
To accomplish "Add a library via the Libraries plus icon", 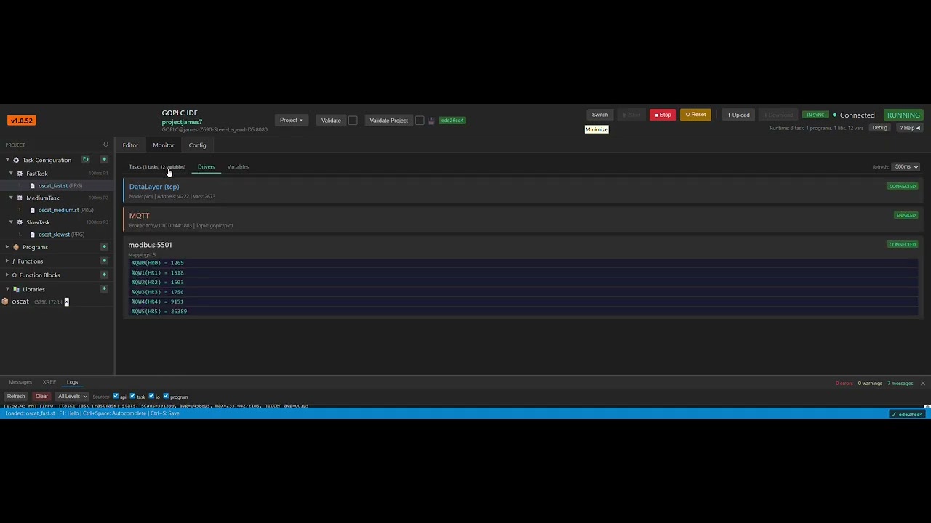I will click(x=104, y=289).
